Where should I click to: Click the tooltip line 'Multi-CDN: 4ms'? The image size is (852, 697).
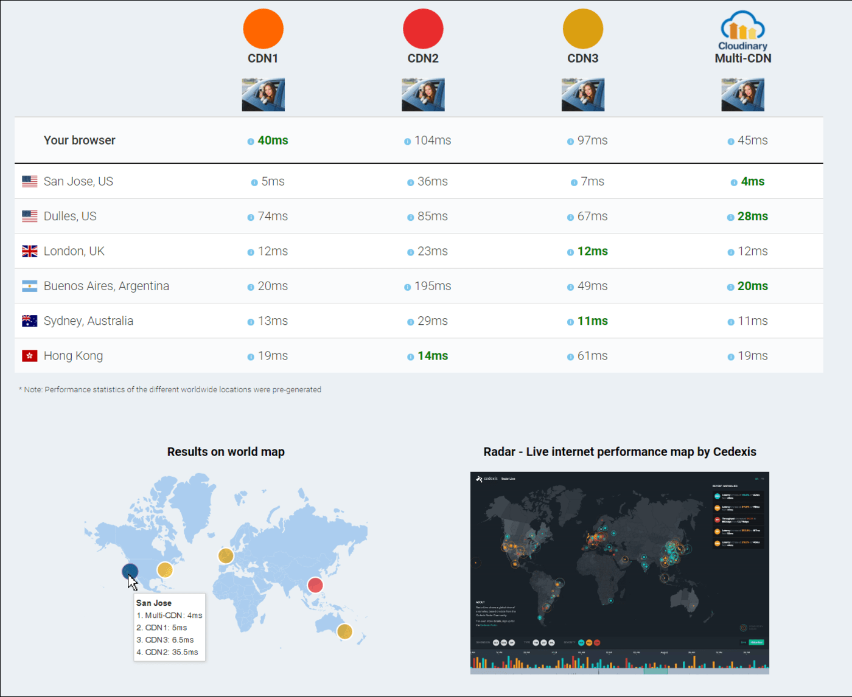[169, 616]
